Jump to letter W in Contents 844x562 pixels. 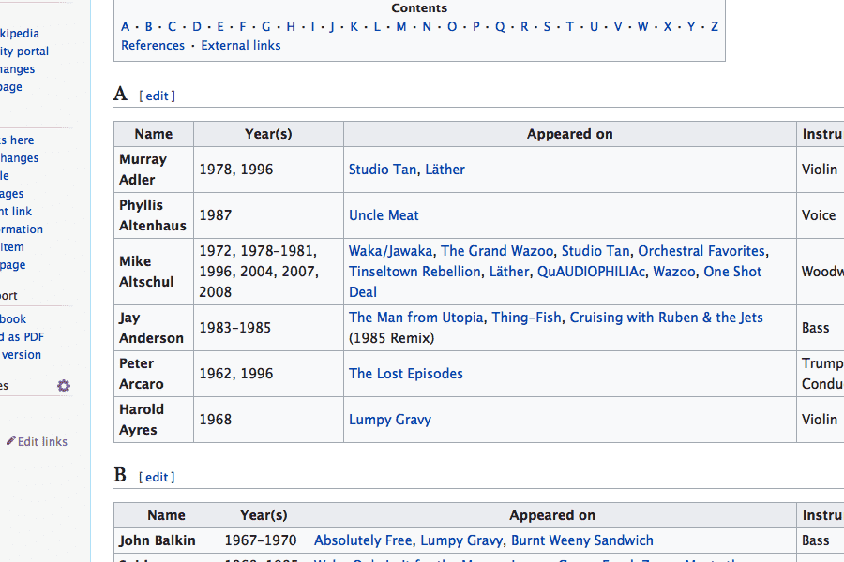click(x=642, y=26)
